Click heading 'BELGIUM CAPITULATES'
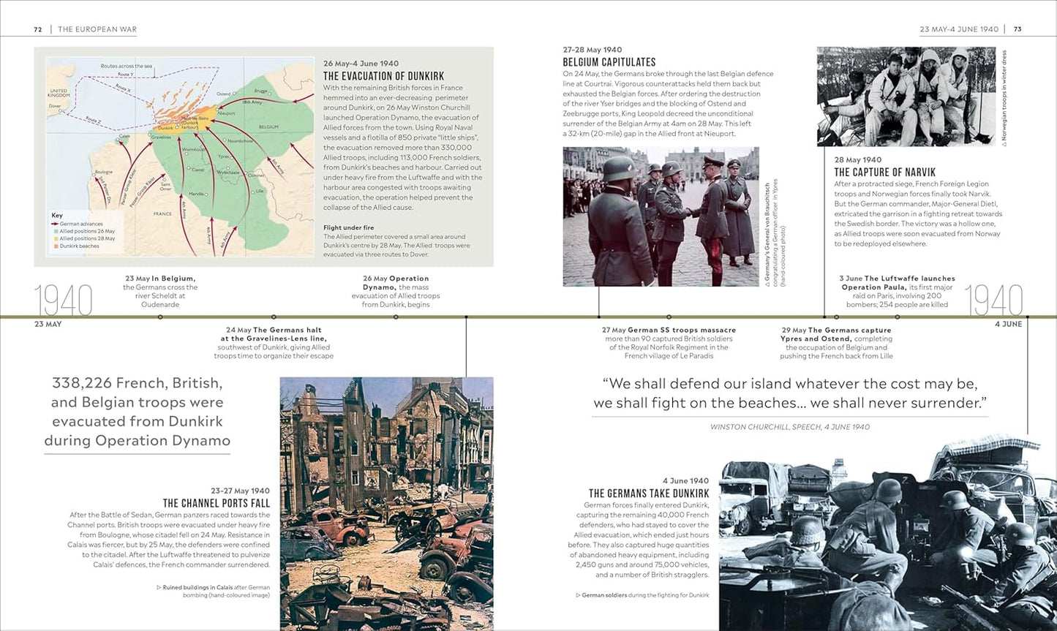1057x631 pixels. tap(609, 62)
